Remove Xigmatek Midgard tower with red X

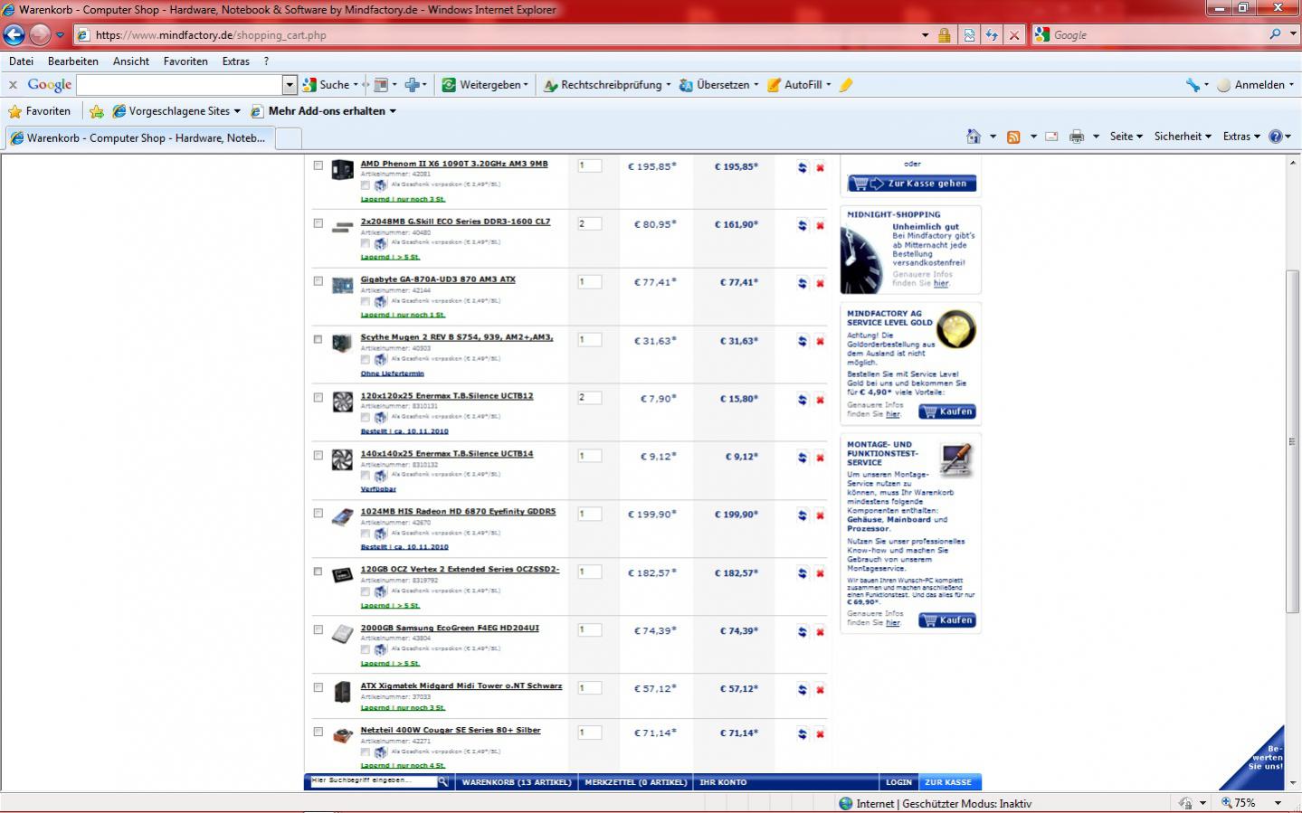tap(820, 689)
